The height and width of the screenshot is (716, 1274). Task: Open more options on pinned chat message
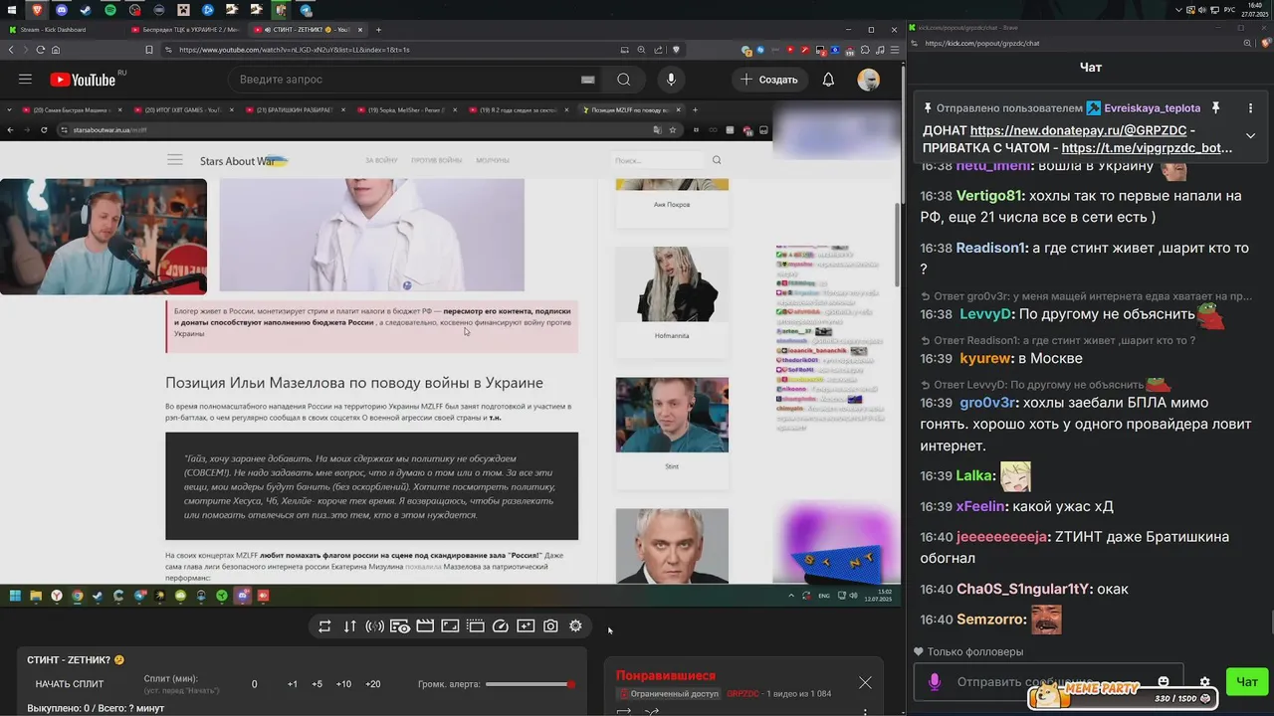[x=1250, y=107]
